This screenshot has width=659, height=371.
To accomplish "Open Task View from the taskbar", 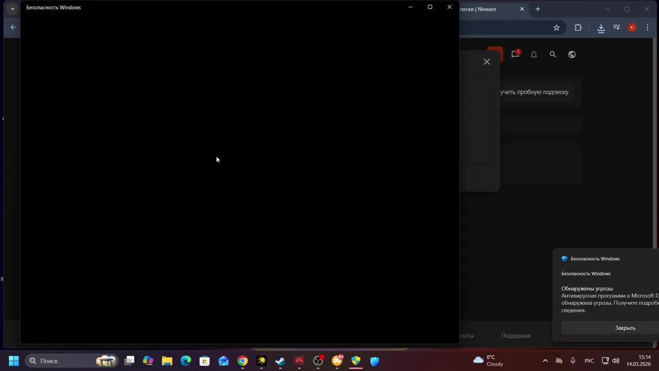I will coord(130,361).
